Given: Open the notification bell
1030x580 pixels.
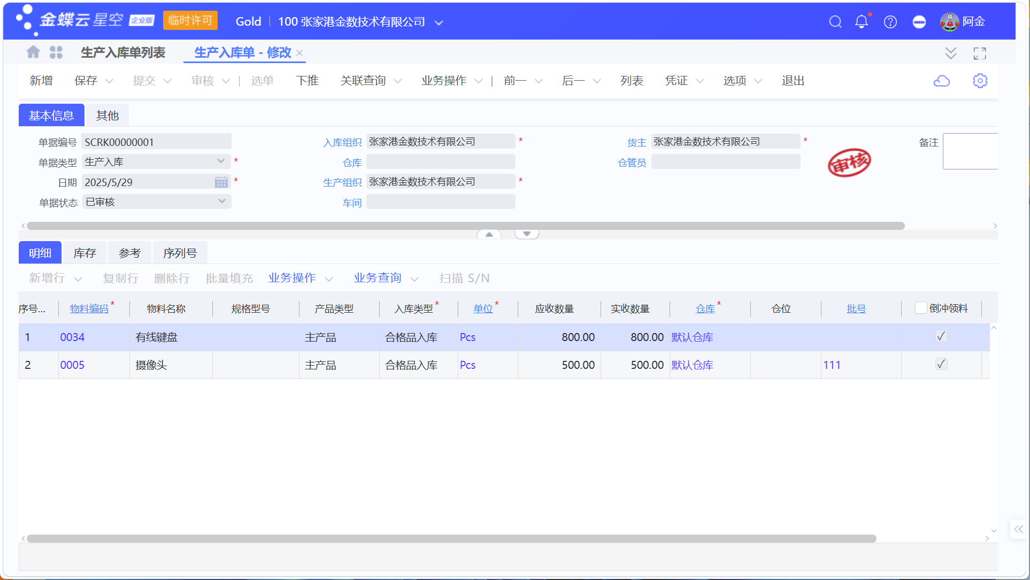Looking at the screenshot, I should [x=862, y=22].
